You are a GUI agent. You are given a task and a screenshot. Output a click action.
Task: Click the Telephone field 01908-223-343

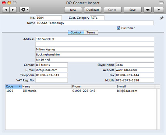click(x=52, y=75)
